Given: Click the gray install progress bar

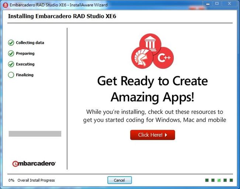Looking at the screenshot, I should pos(35,134).
